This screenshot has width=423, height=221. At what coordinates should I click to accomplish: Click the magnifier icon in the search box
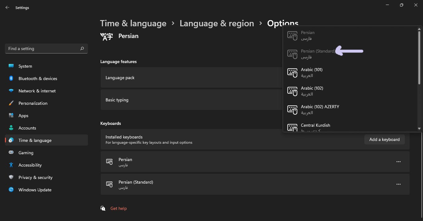(82, 49)
